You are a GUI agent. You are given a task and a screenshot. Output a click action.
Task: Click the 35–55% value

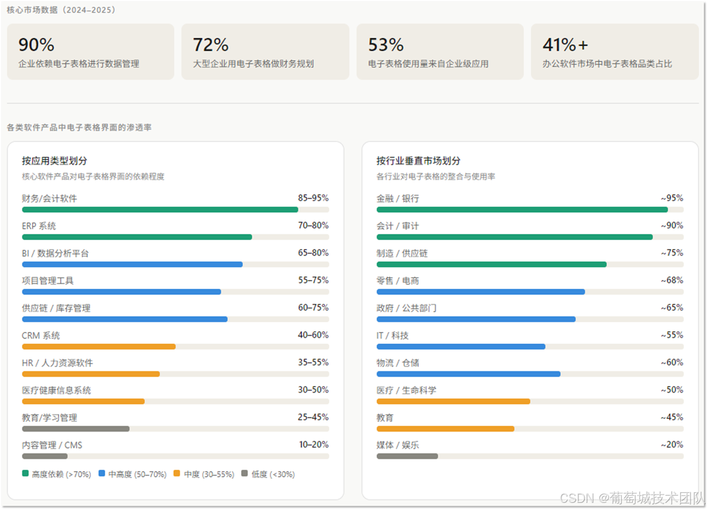314,362
